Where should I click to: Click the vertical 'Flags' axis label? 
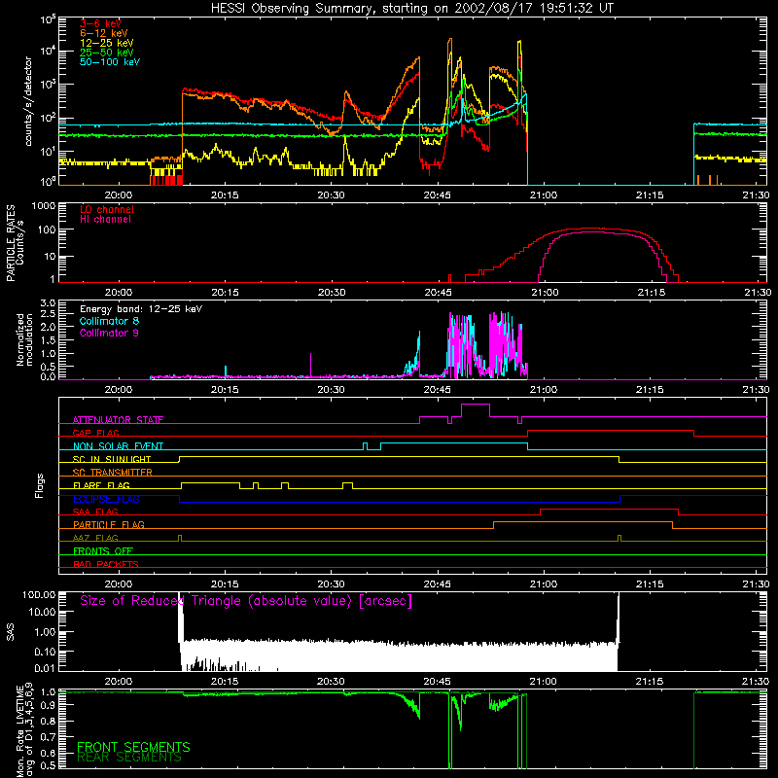[40, 485]
